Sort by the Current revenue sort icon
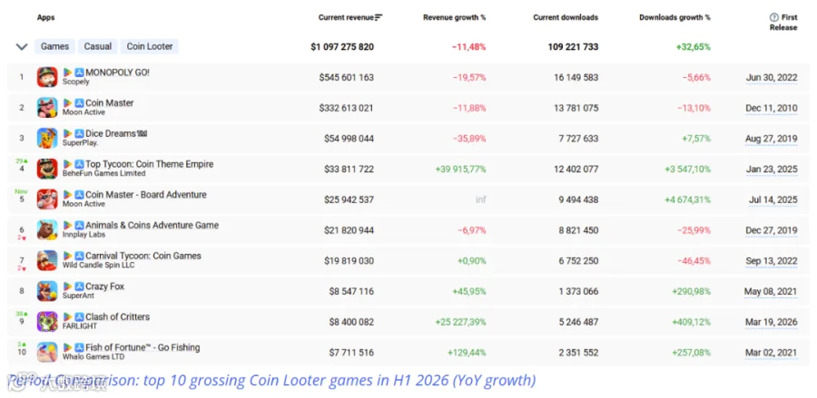 pos(379,18)
